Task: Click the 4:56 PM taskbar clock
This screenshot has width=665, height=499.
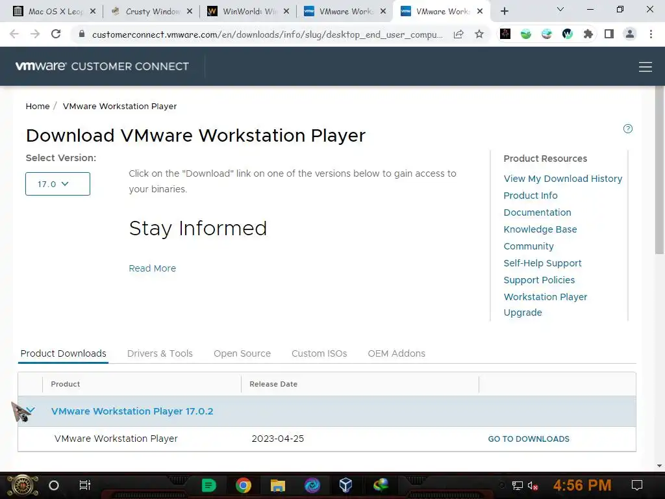Action: (583, 485)
